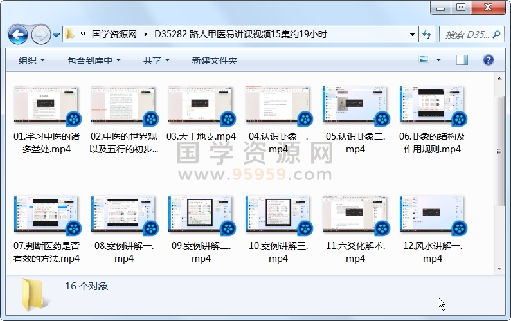Click file name 03.天干地支.mp4
This screenshot has width=511, height=321.
pos(201,136)
